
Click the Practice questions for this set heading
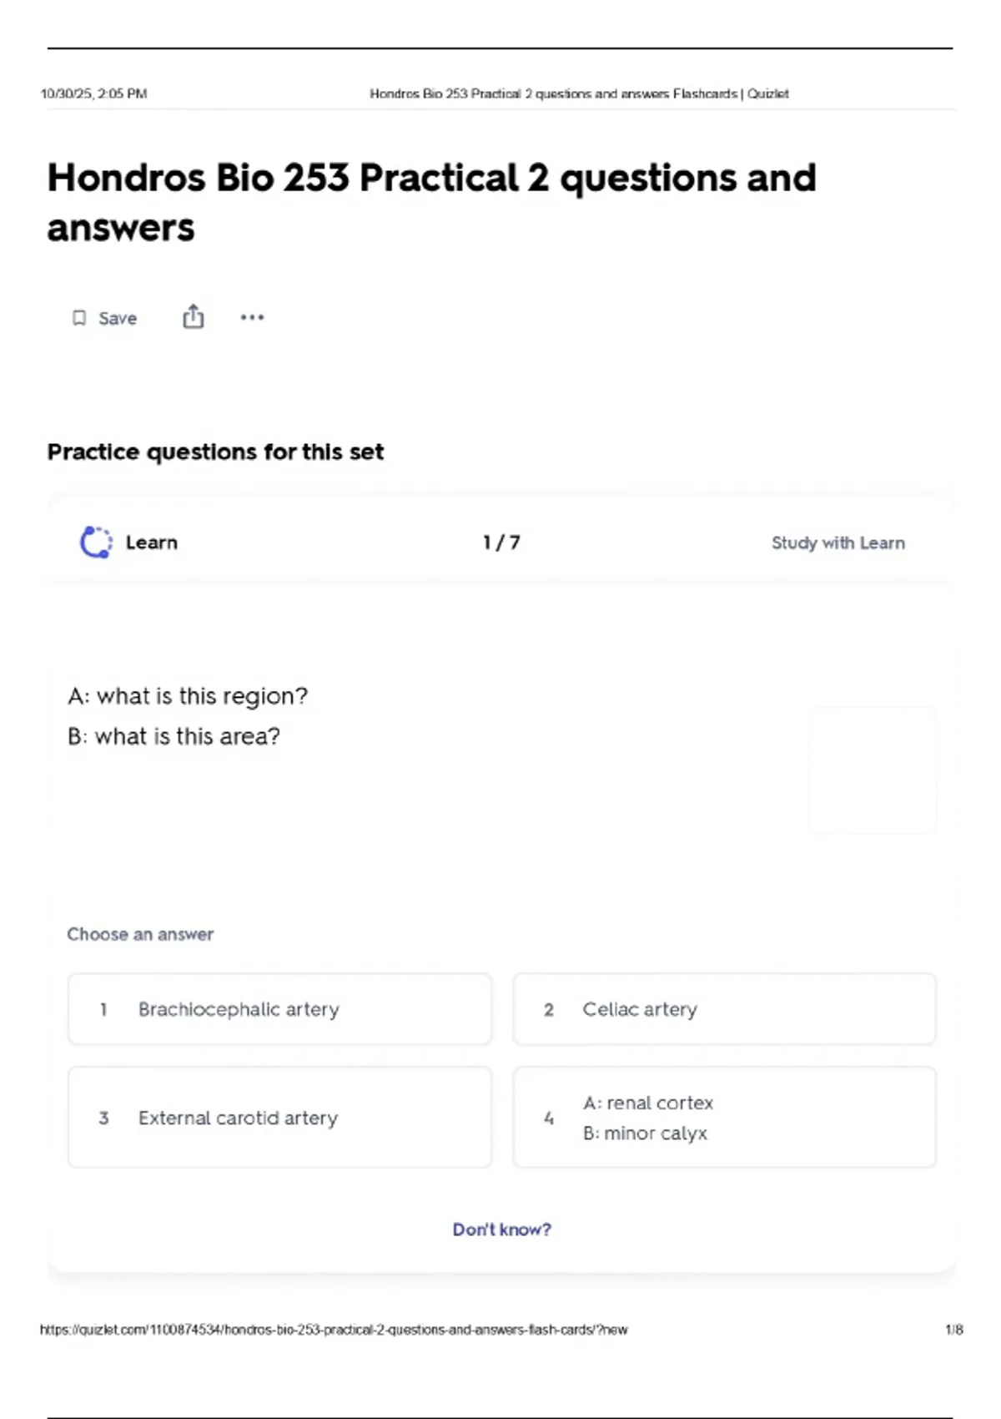[215, 452]
